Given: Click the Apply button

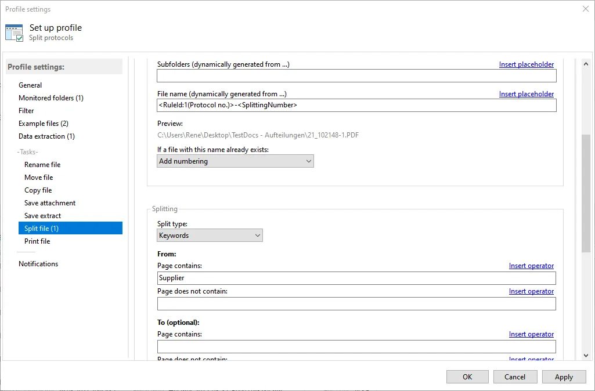Looking at the screenshot, I should tap(564, 377).
